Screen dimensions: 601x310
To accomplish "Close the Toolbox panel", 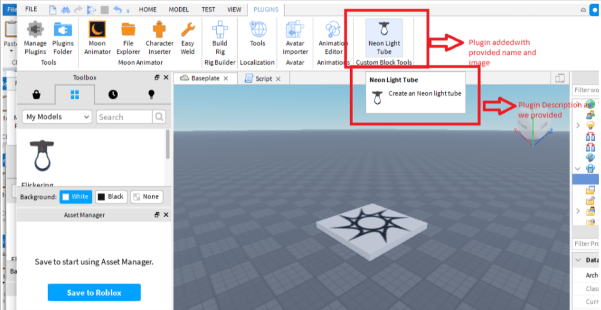I will point(166,77).
